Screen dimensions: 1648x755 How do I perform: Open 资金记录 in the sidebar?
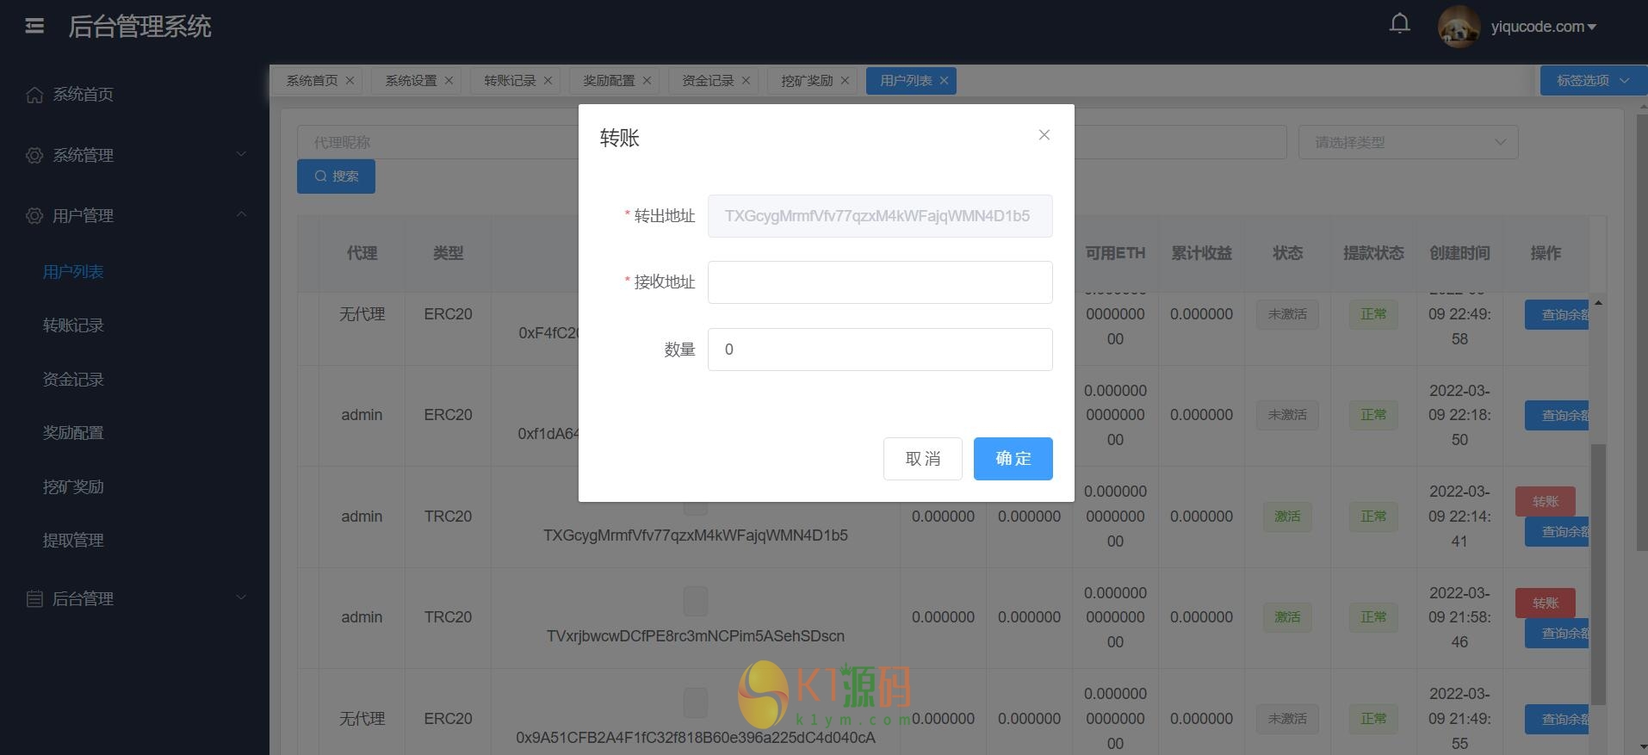(73, 380)
